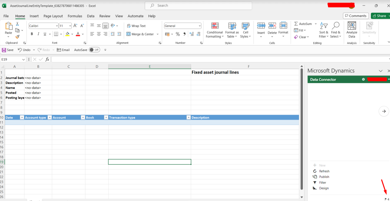Apply red Font Color
The image size is (390, 201).
(x=78, y=34)
